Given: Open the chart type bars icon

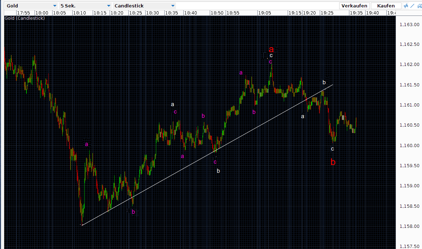Looking at the screenshot, I should coord(406,6).
